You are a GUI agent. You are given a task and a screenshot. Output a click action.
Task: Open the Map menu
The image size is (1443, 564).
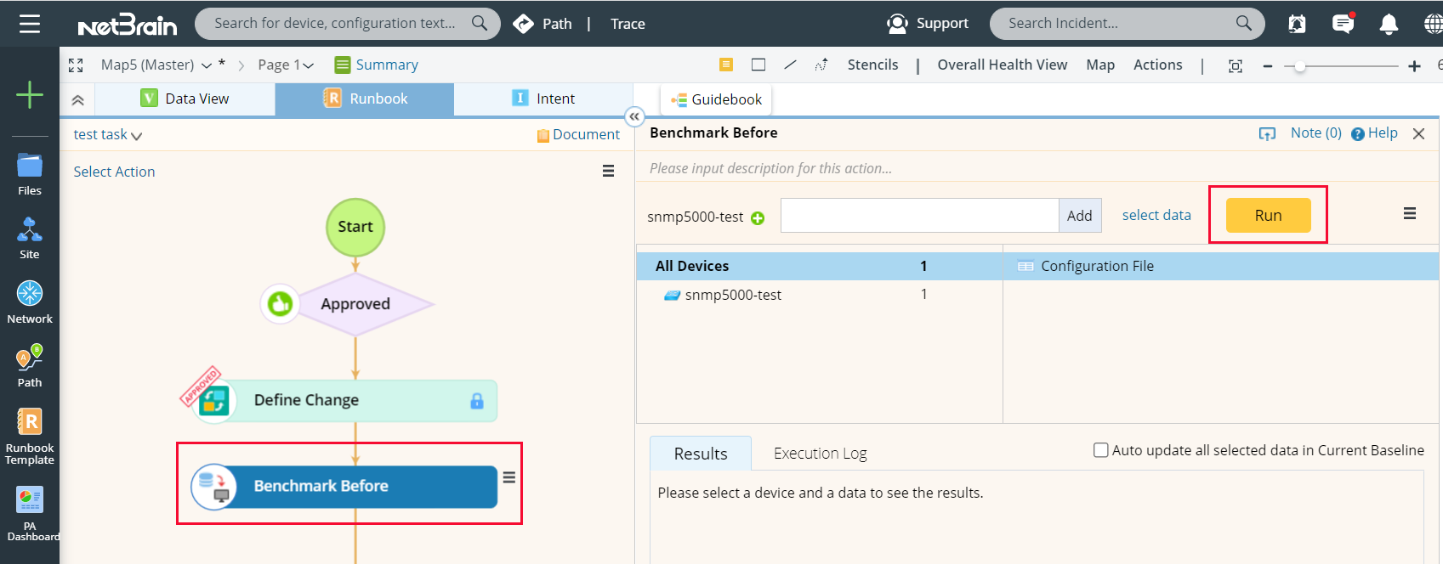pos(1100,65)
